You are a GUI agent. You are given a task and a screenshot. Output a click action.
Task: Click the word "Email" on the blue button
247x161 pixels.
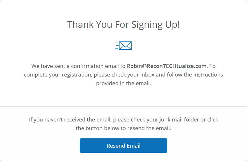pos(133,146)
